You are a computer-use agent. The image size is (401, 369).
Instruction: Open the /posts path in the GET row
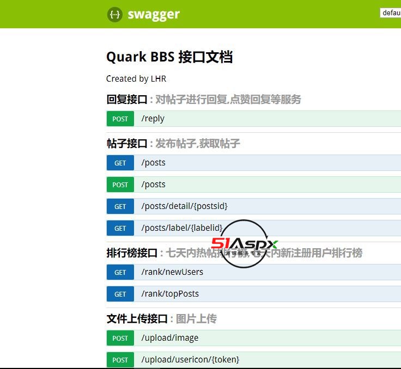coord(154,163)
